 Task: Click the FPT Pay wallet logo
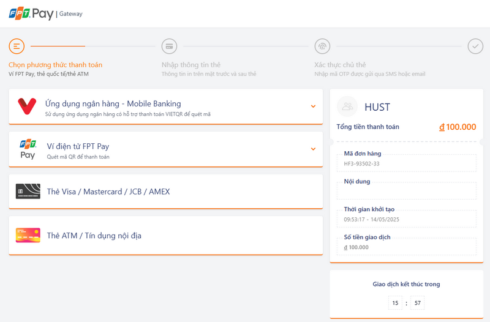pos(28,149)
